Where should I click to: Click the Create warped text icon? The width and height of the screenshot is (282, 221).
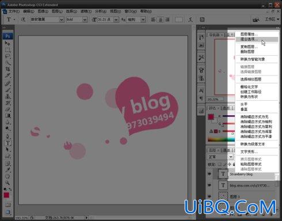(190, 20)
